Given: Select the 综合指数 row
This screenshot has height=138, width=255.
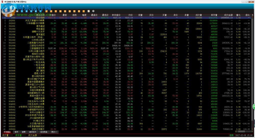Looking at the screenshot, I should click(127, 18).
